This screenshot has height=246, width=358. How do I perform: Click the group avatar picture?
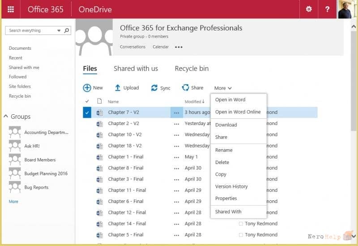pyautogui.click(x=94, y=37)
